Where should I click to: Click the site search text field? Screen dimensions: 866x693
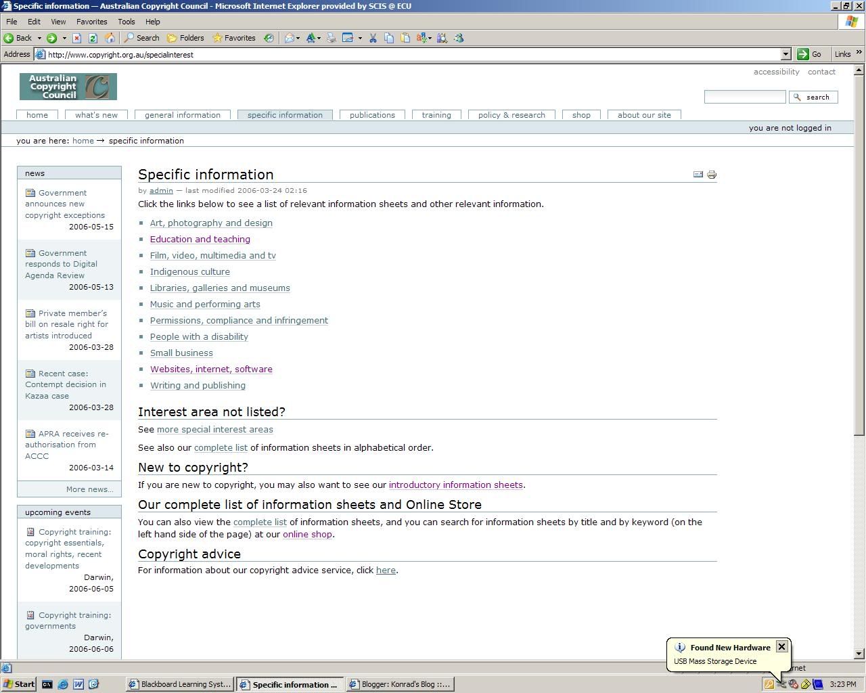(x=744, y=97)
